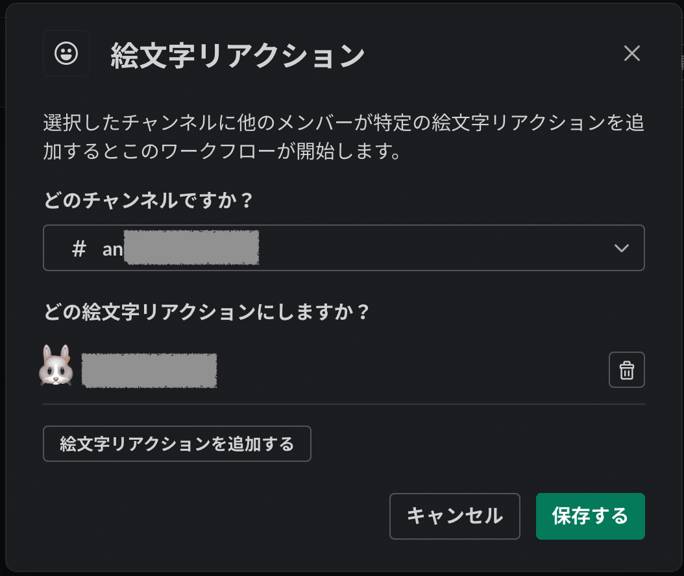
Task: Add another emoji reaction trigger
Action: [x=177, y=444]
